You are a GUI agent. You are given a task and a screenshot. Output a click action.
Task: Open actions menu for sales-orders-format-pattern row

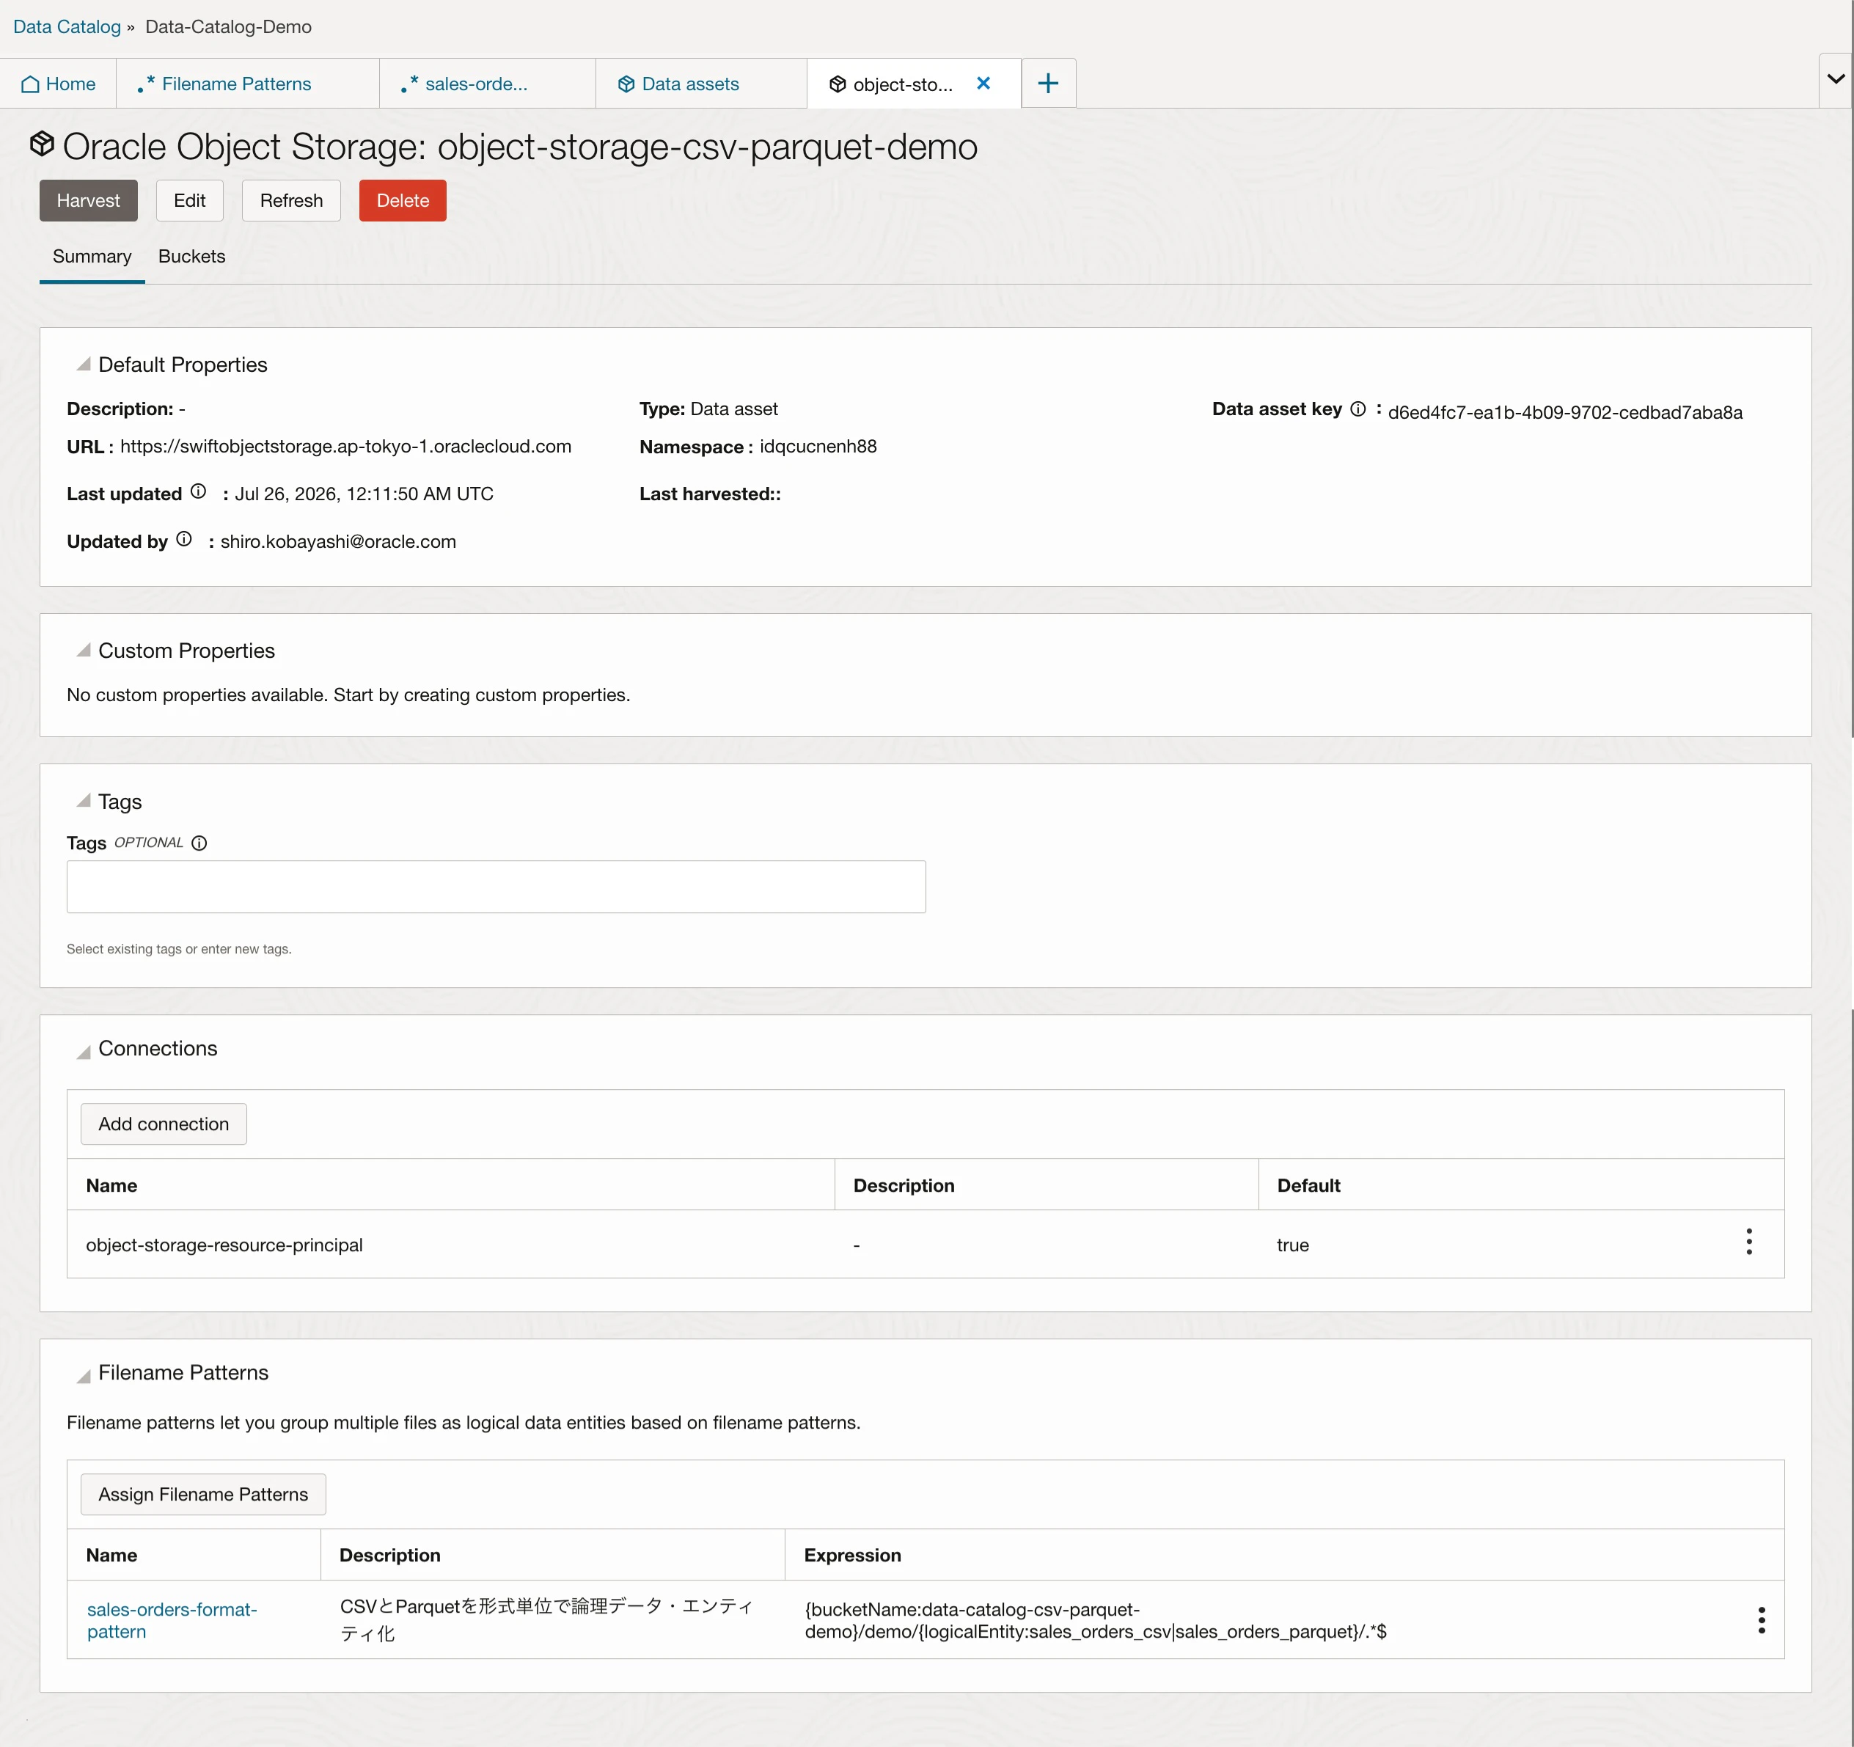[1761, 1620]
